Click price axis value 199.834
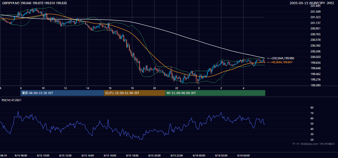 point(315,63)
